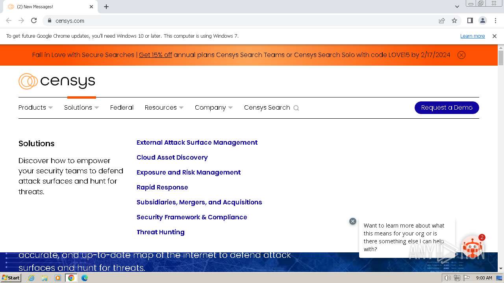The image size is (504, 283).
Task: Open the Chrome profile avatar
Action: [482, 20]
